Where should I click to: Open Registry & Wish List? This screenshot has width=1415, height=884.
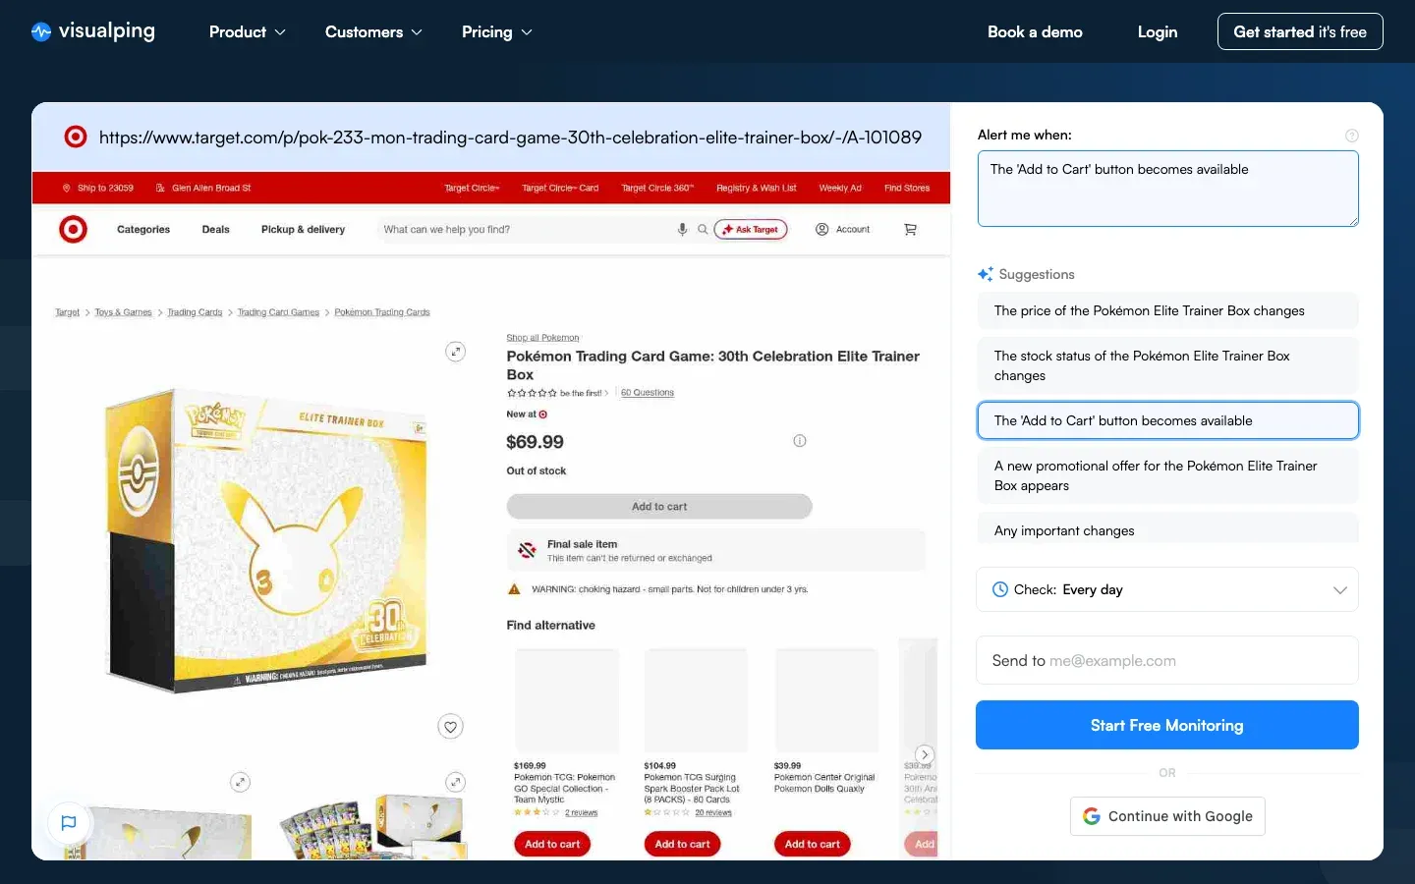756,188
